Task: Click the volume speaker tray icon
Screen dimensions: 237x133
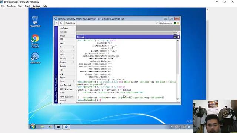Action: click(180, 127)
